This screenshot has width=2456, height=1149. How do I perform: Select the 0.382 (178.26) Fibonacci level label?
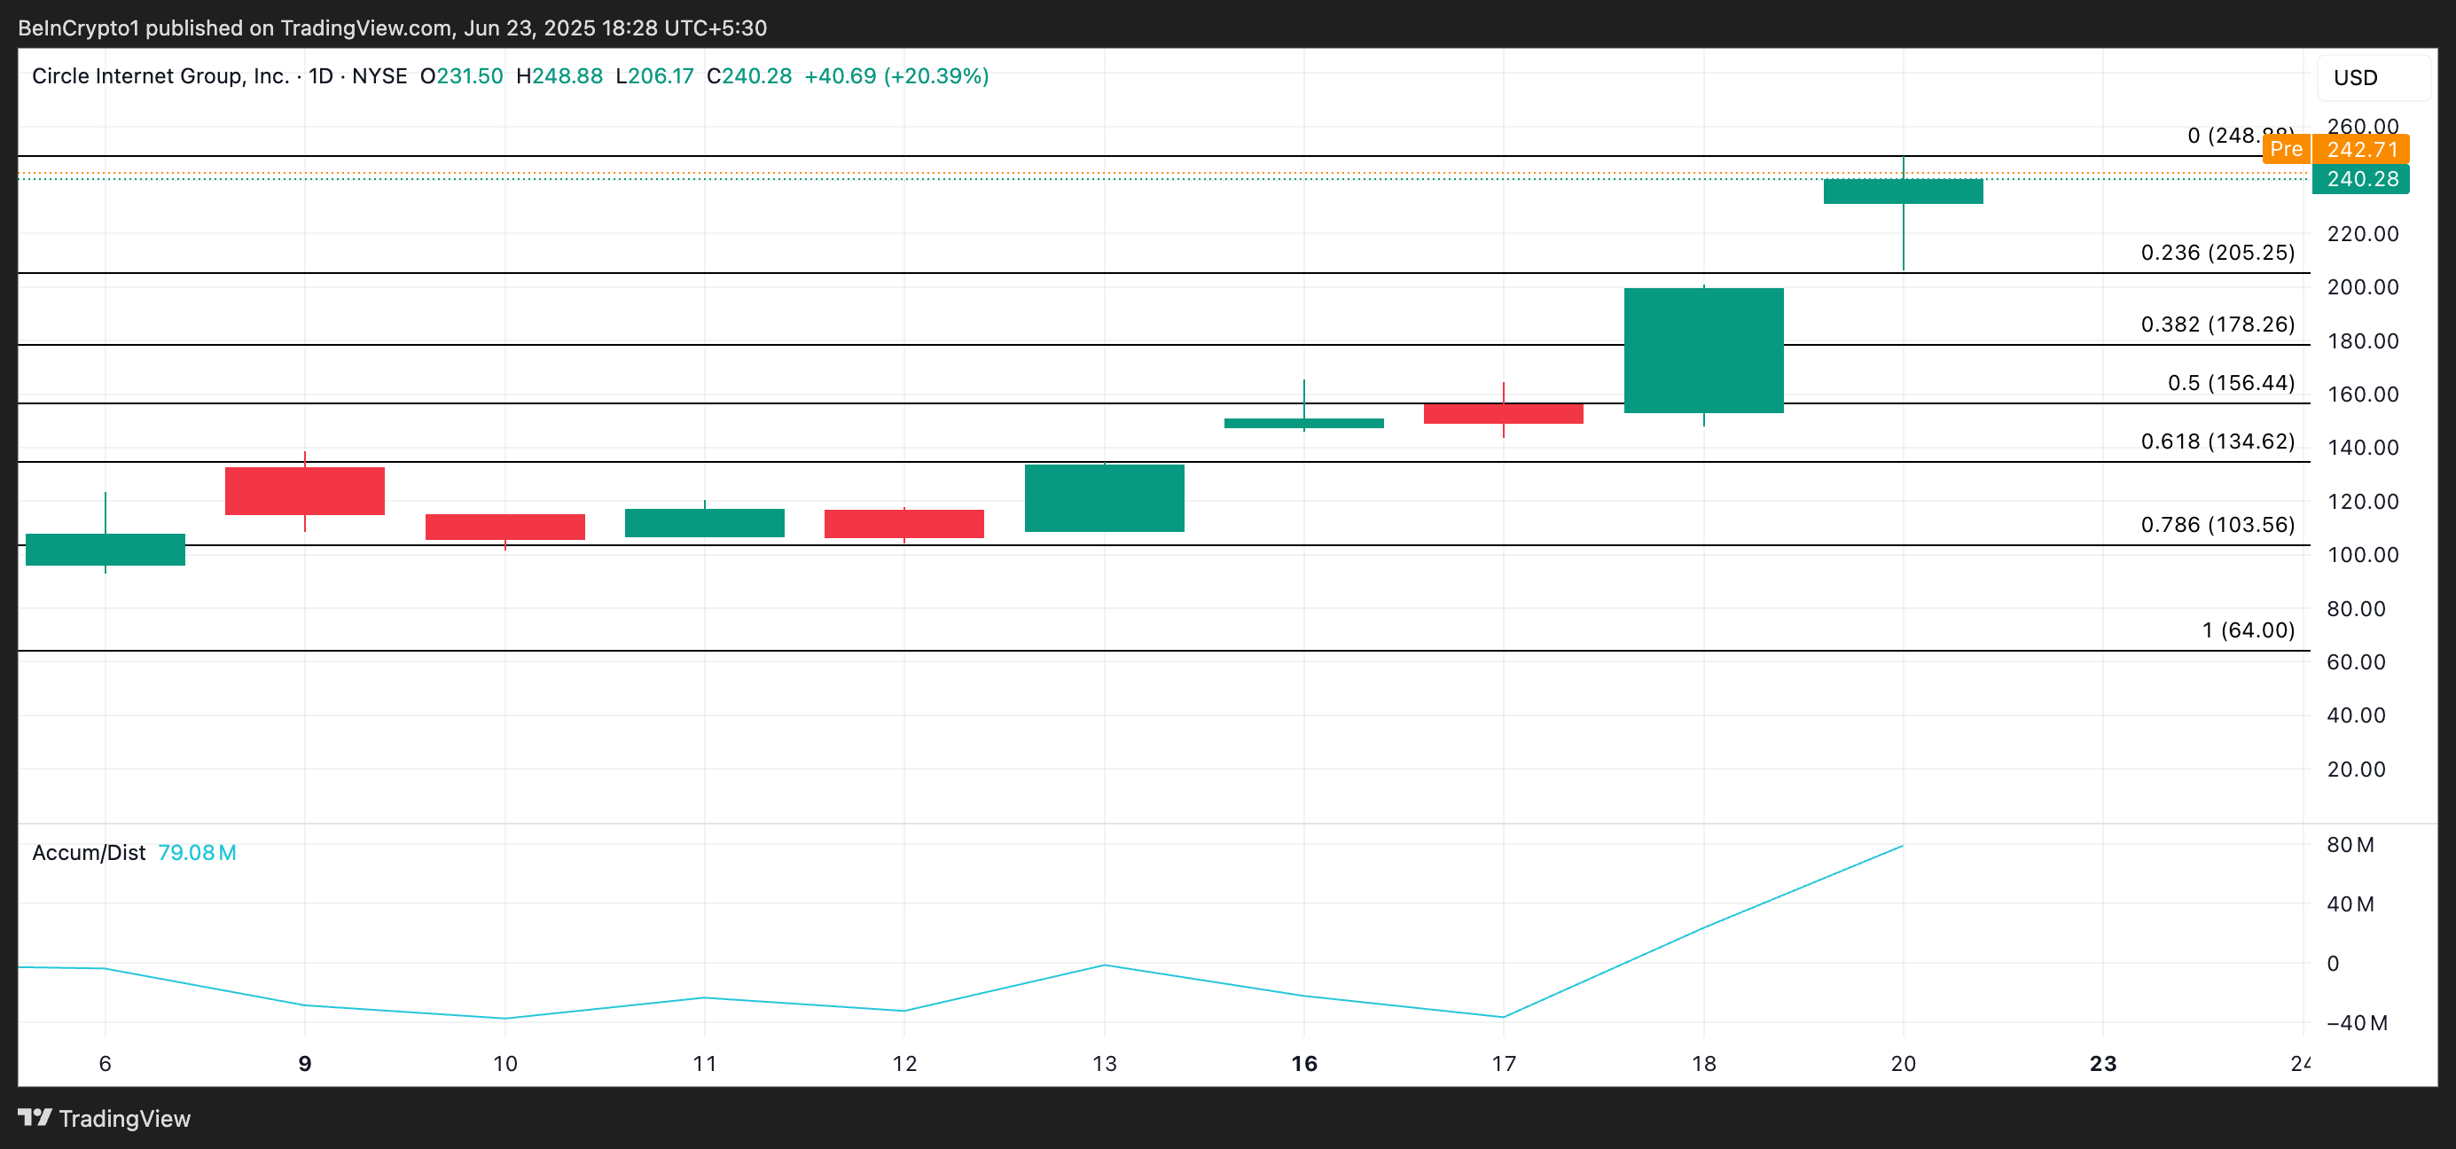[2217, 324]
